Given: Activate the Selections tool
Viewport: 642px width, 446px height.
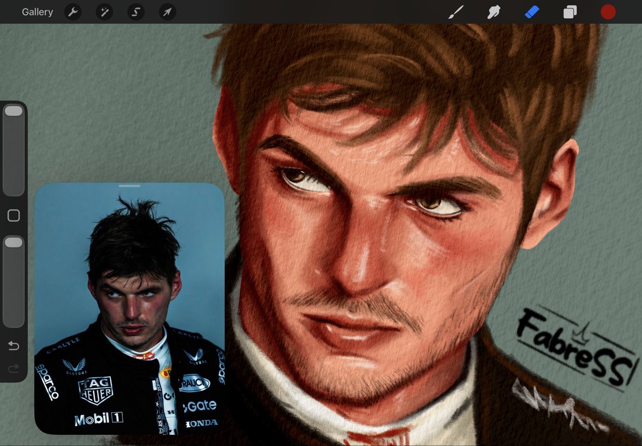Looking at the screenshot, I should (135, 12).
